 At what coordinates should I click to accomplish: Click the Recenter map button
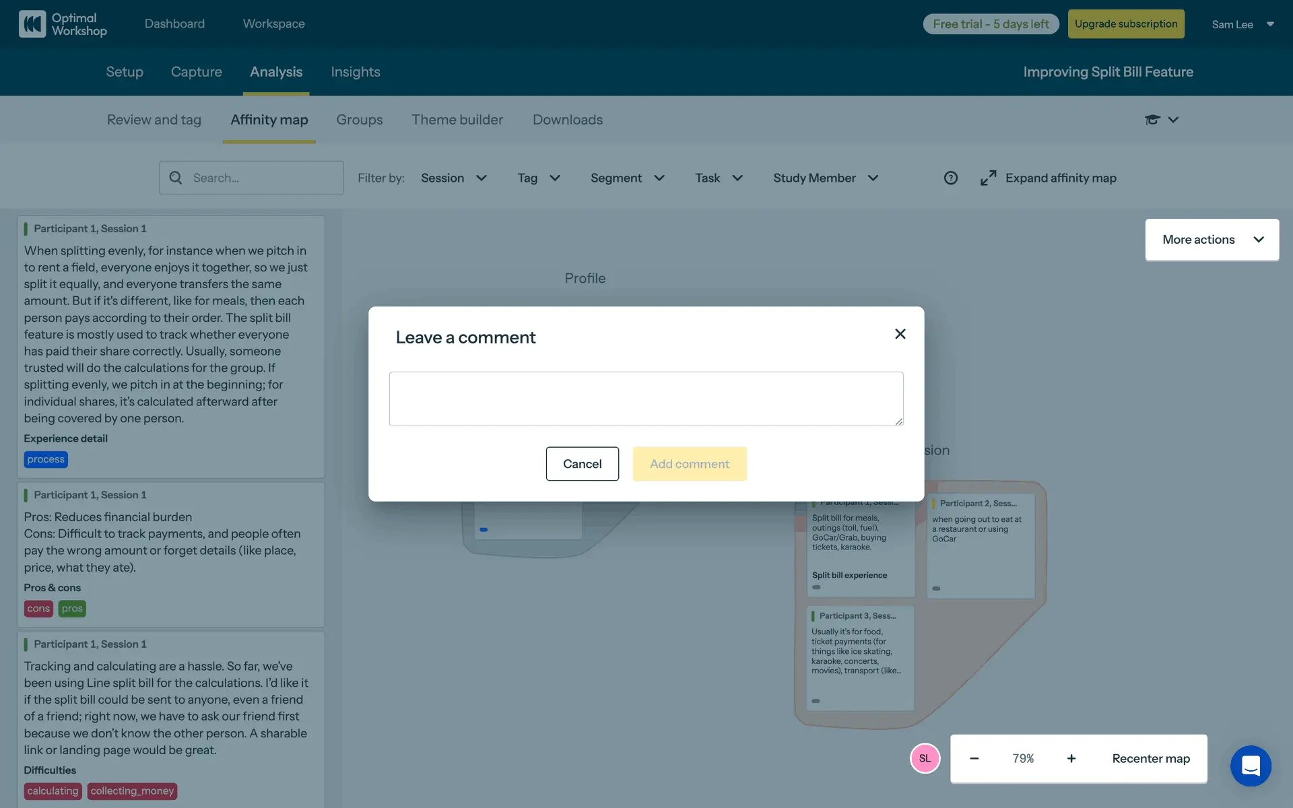(x=1150, y=759)
